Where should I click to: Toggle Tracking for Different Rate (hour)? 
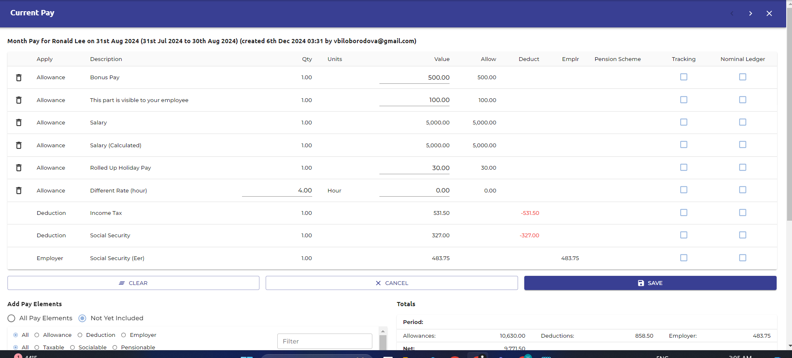coord(684,190)
